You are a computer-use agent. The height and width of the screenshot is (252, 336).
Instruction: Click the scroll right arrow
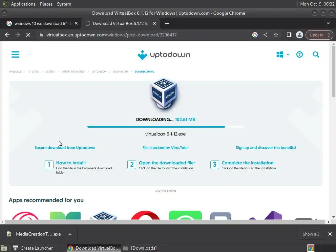328,222
